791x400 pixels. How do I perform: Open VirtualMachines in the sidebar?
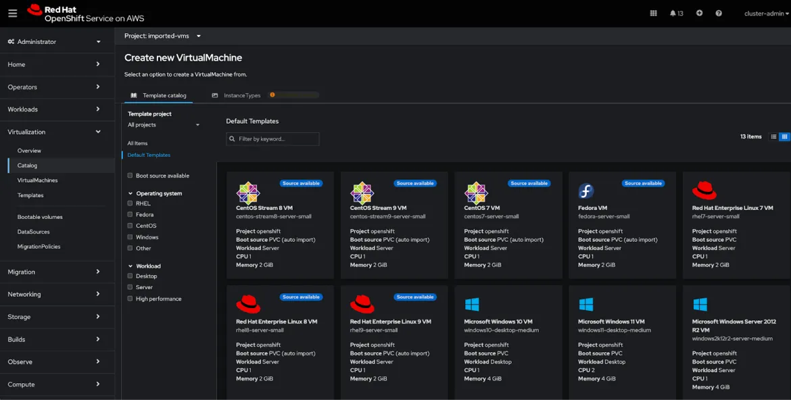[x=37, y=180]
